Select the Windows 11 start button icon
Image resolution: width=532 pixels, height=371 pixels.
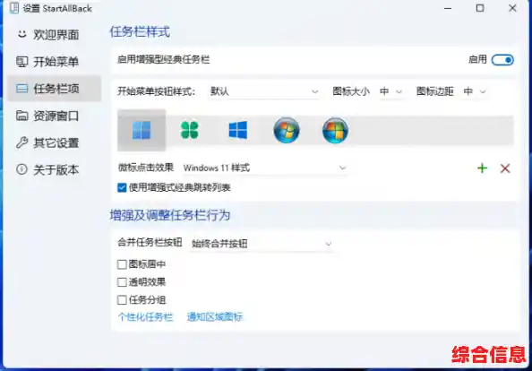(142, 130)
